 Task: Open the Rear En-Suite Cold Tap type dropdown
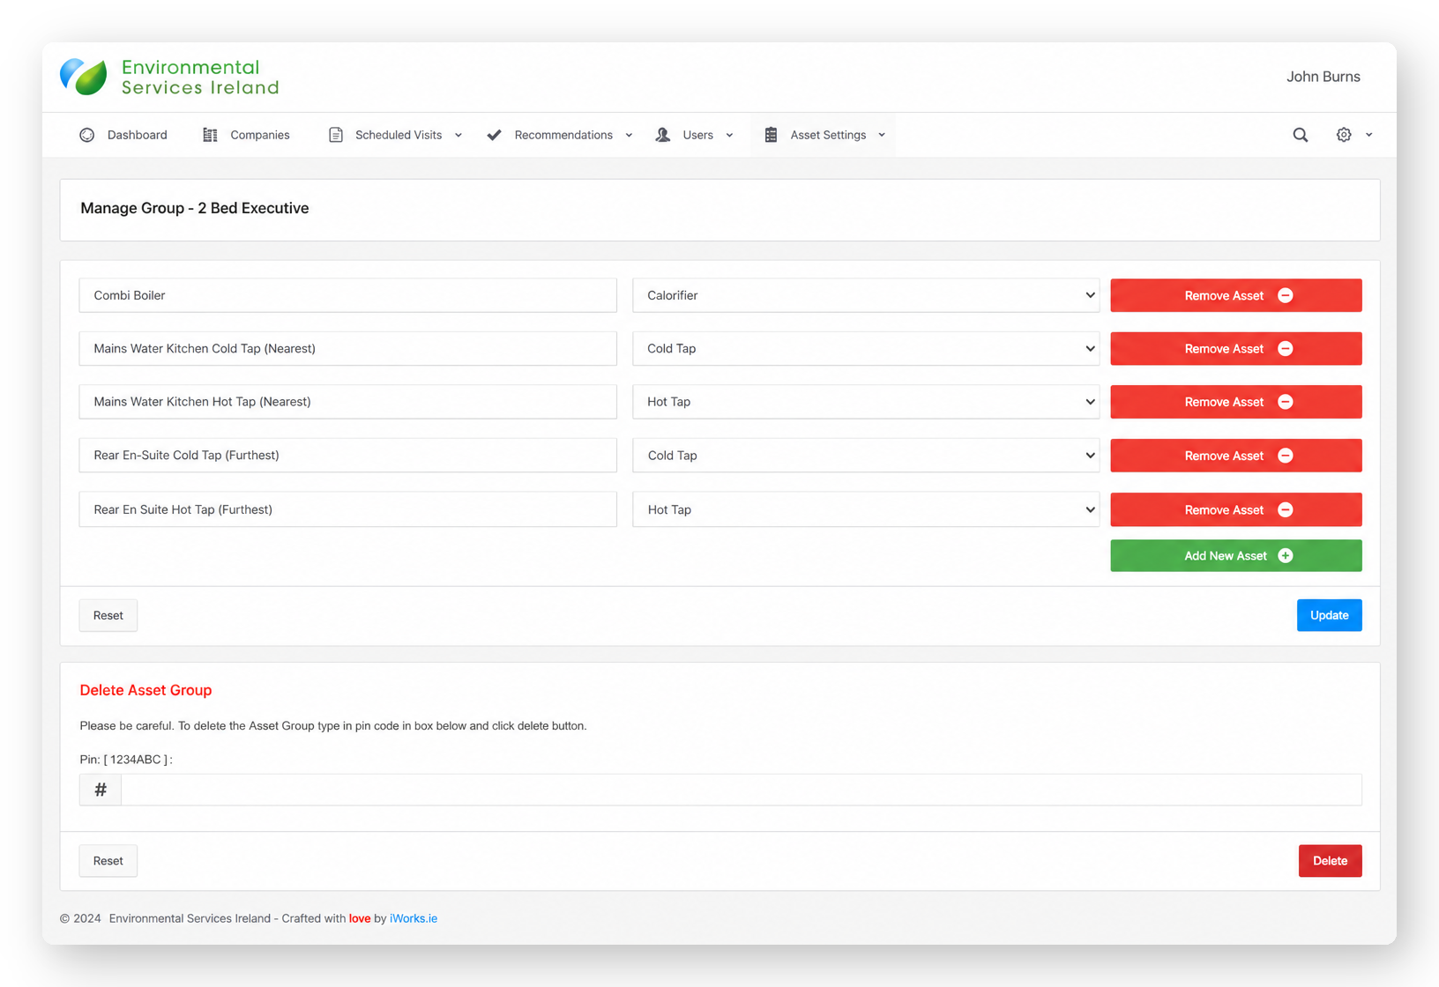866,456
